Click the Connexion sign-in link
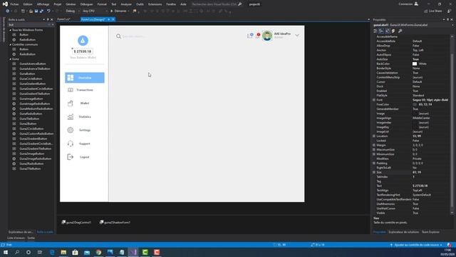 [x=408, y=4]
